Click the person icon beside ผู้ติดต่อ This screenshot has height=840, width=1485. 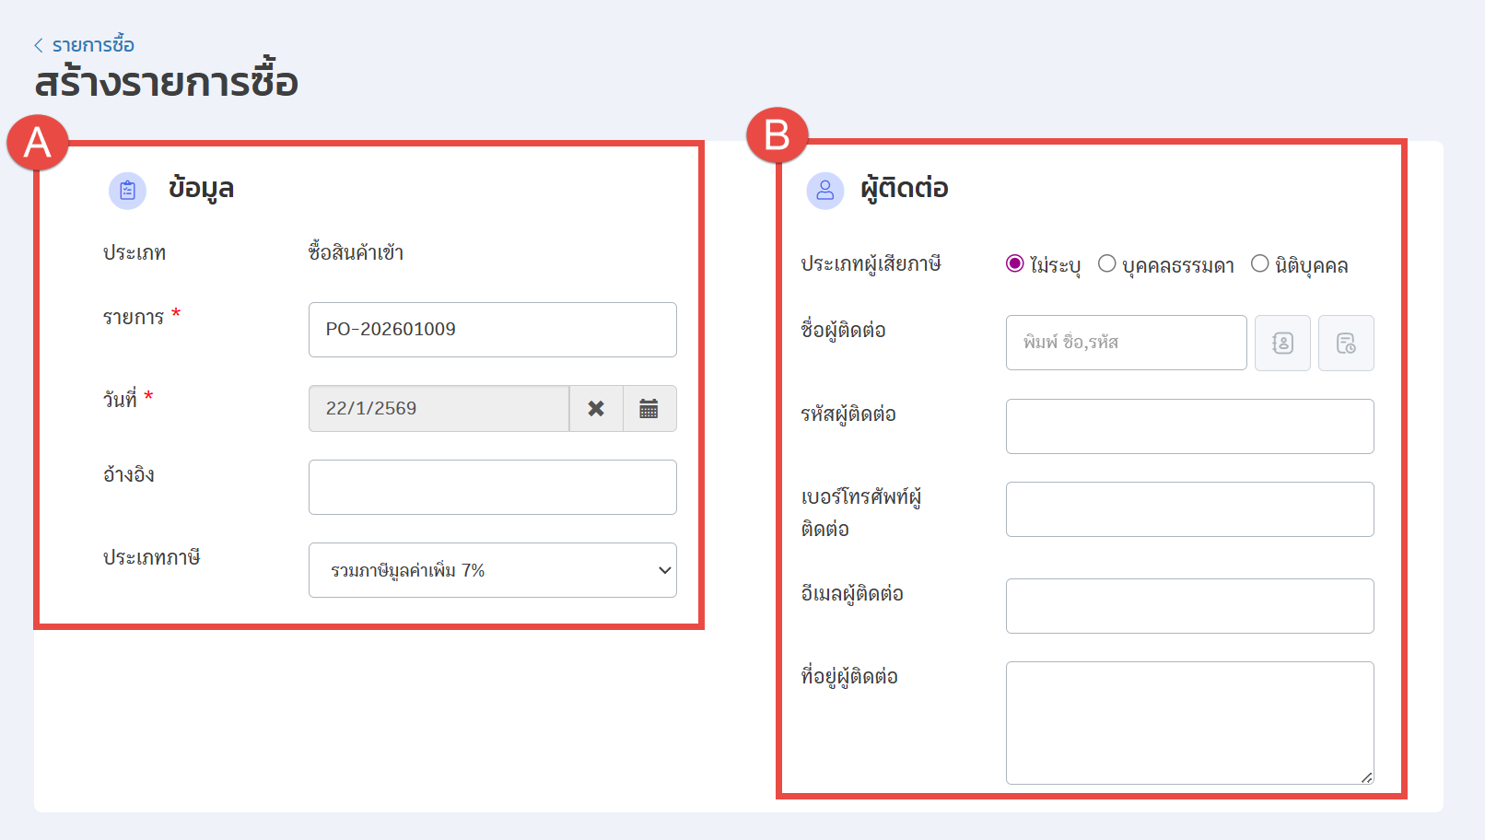pyautogui.click(x=824, y=191)
